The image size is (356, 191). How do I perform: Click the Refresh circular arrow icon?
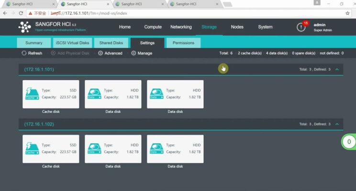pos(24,53)
